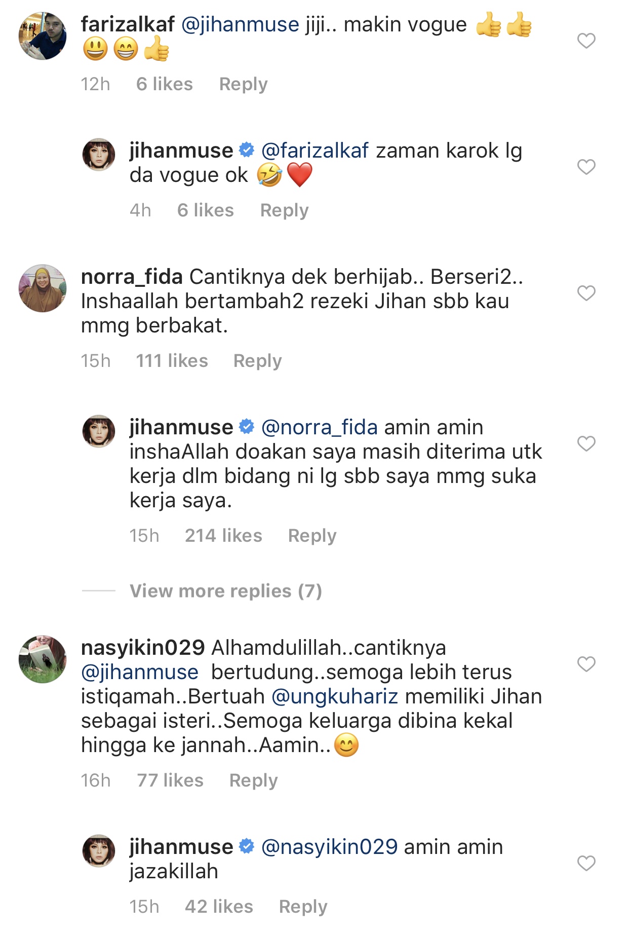Image resolution: width=629 pixels, height=932 pixels.
Task: Reply to nasyikin029's comment
Action: (253, 780)
